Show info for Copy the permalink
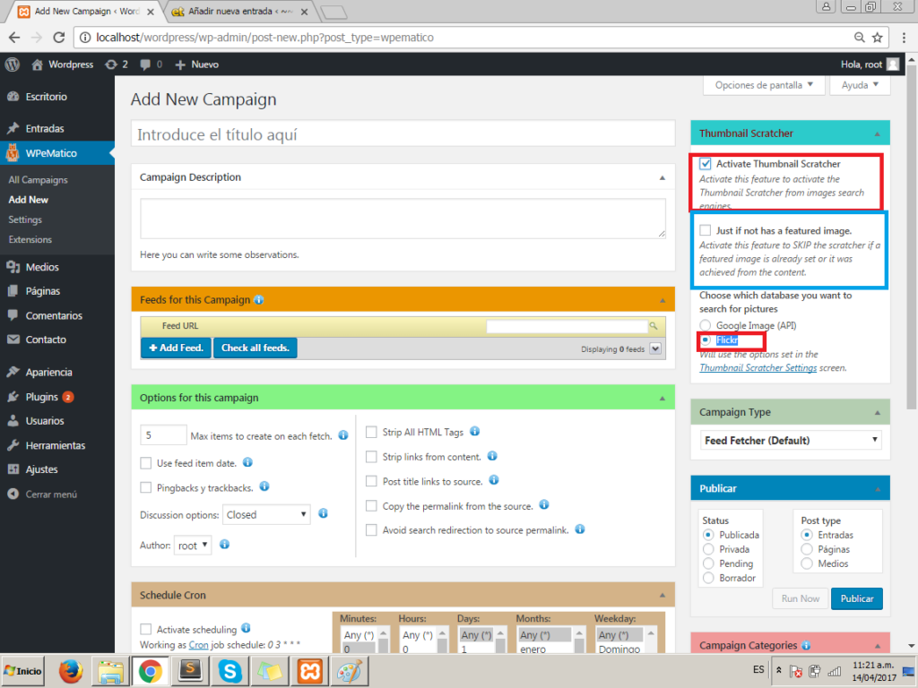 pyautogui.click(x=544, y=505)
